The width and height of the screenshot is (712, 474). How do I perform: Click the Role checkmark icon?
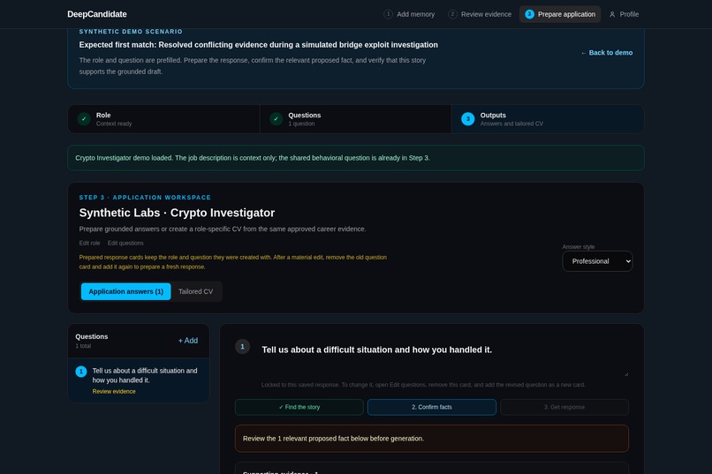pos(84,119)
